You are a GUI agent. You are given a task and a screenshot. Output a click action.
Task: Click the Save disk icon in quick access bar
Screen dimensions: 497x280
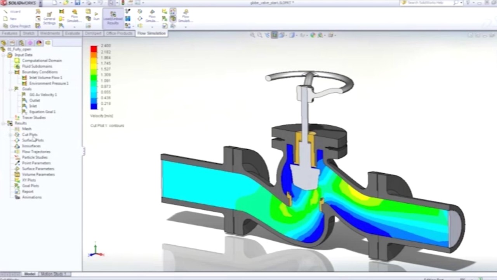[x=78, y=3]
